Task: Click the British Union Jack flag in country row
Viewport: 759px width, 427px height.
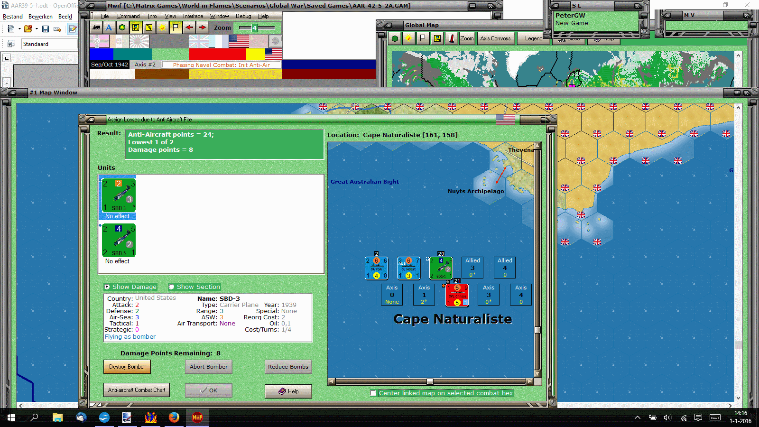Action: (x=199, y=41)
